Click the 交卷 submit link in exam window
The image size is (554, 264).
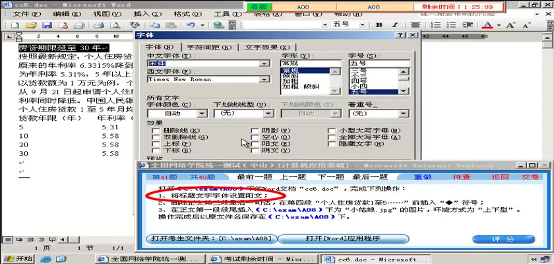click(531, 177)
